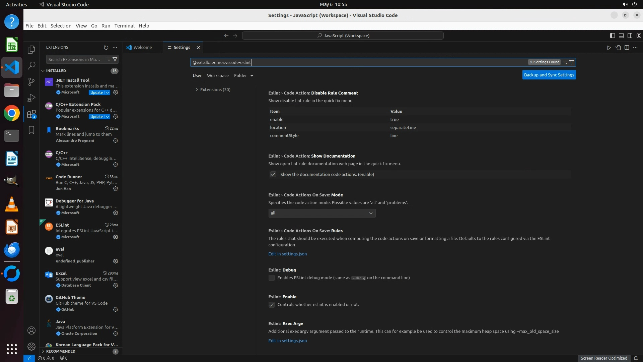Open ESLint extension manage gear
The image size is (643, 362).
pos(116,237)
